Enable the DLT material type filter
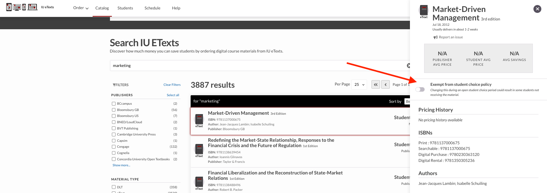 114,187
